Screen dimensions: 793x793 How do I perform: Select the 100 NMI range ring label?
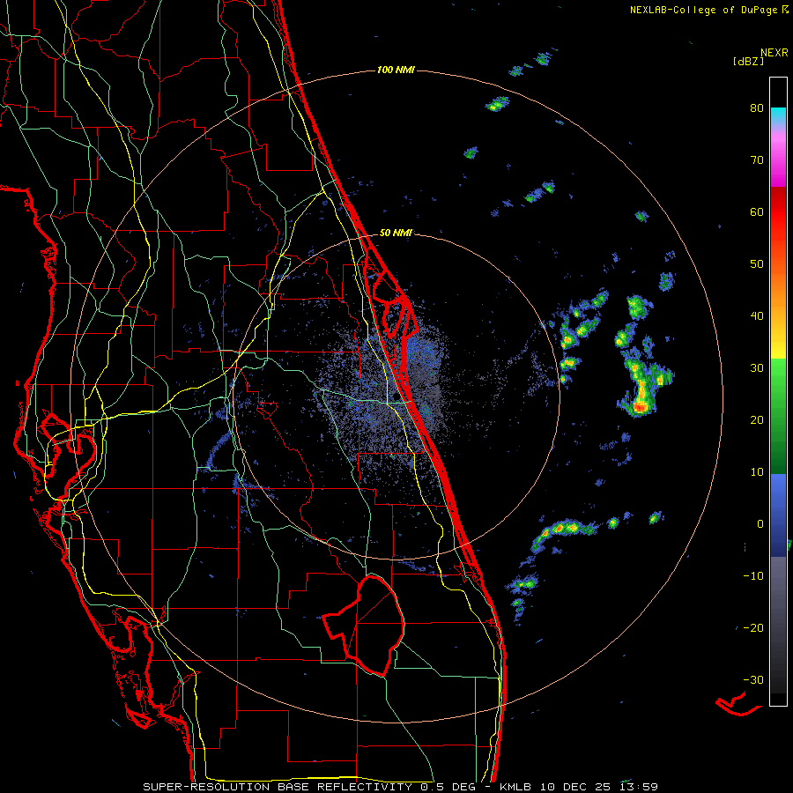point(396,70)
